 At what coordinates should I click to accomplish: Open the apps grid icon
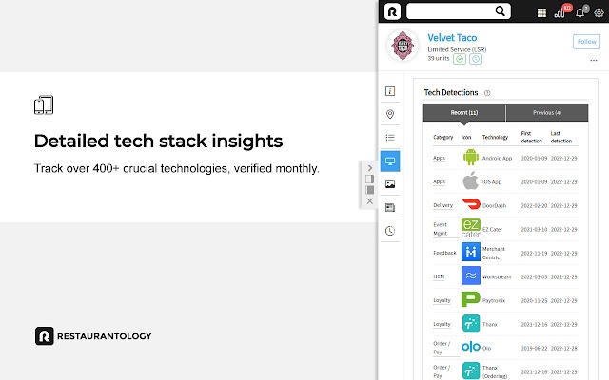click(541, 12)
